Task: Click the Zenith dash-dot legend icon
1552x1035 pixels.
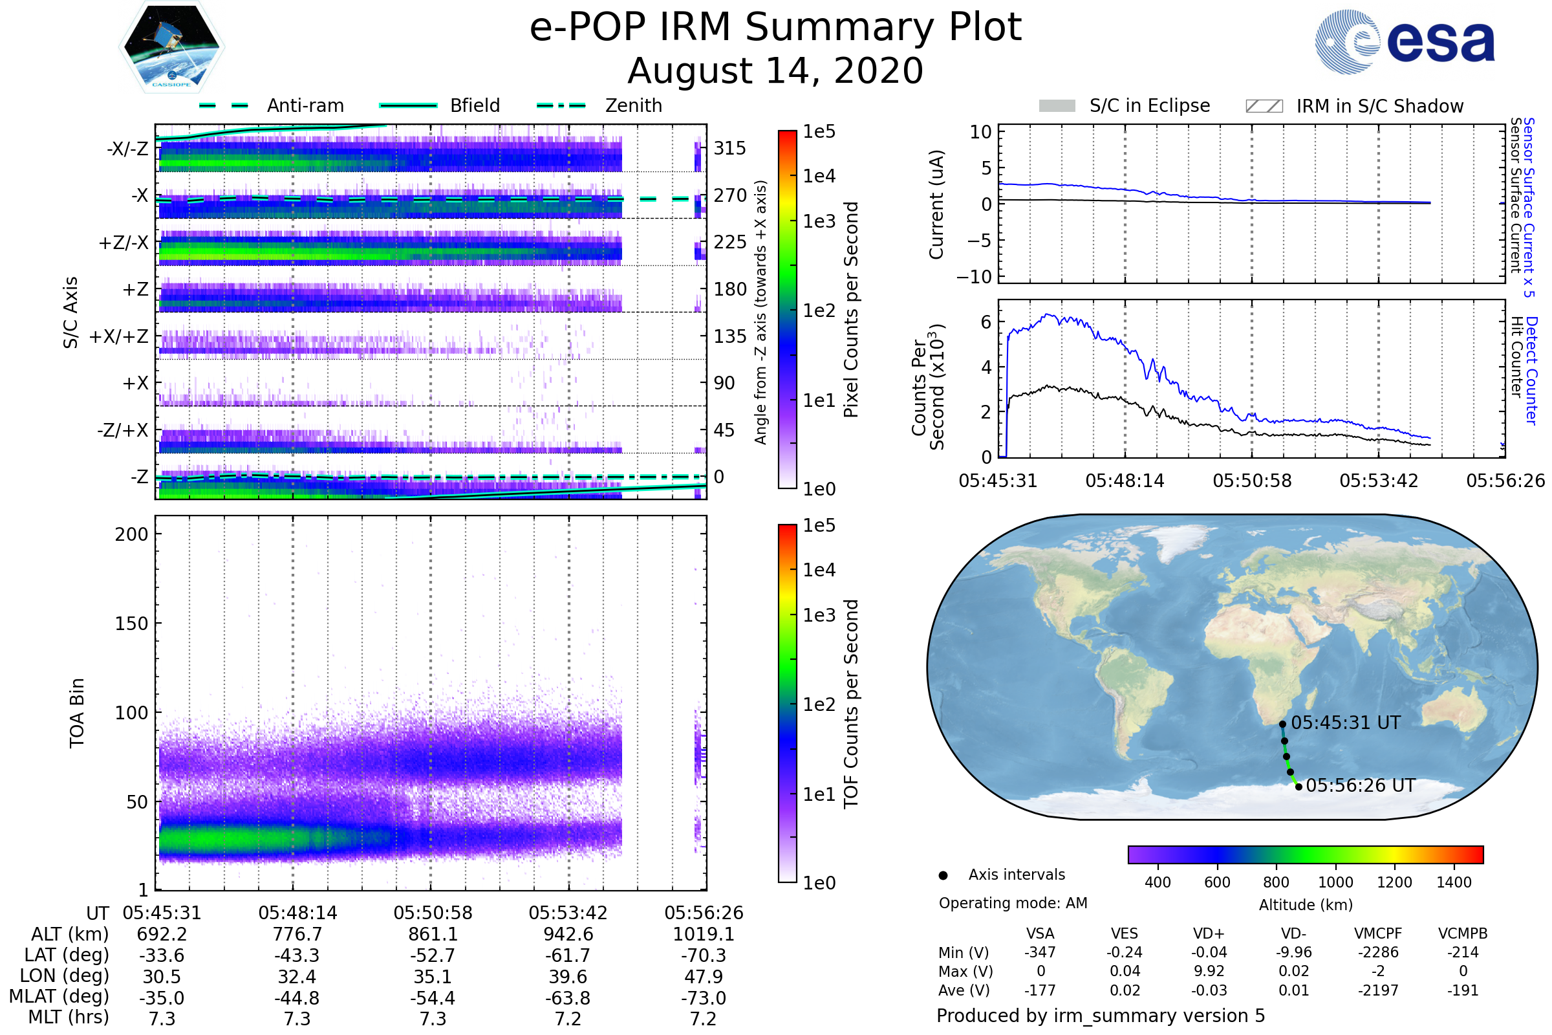Action: 561,105
